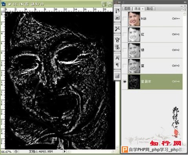This screenshot has height=155, width=188.
Task: Select the 红 channel thumbnail
Action: point(134,34)
